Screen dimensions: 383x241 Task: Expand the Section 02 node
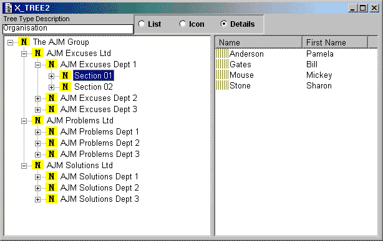(x=51, y=87)
